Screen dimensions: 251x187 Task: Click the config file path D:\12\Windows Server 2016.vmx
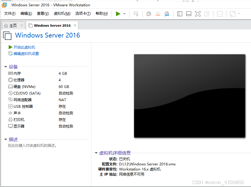(147, 164)
